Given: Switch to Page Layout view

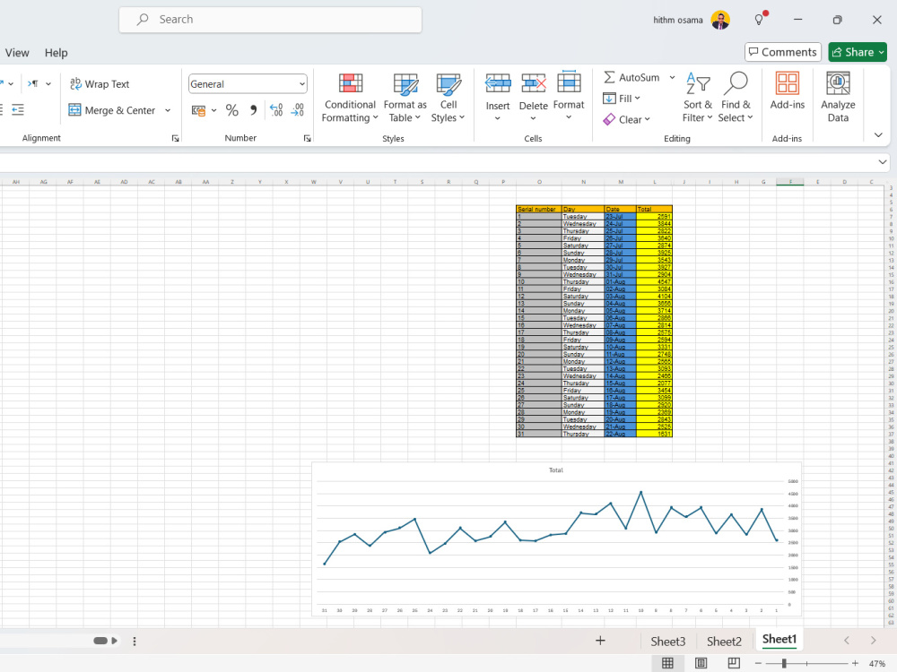Looking at the screenshot, I should coord(701,663).
